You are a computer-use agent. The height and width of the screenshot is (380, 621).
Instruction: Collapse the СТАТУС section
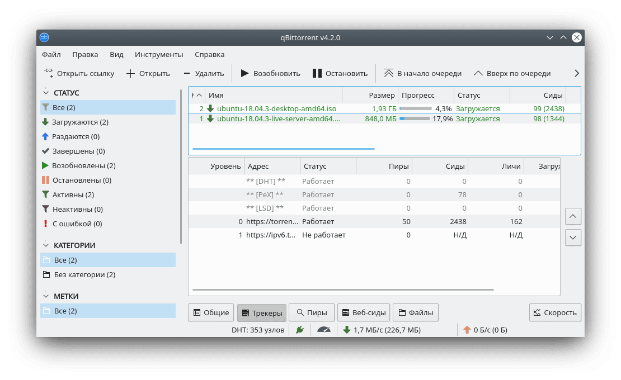tap(46, 93)
